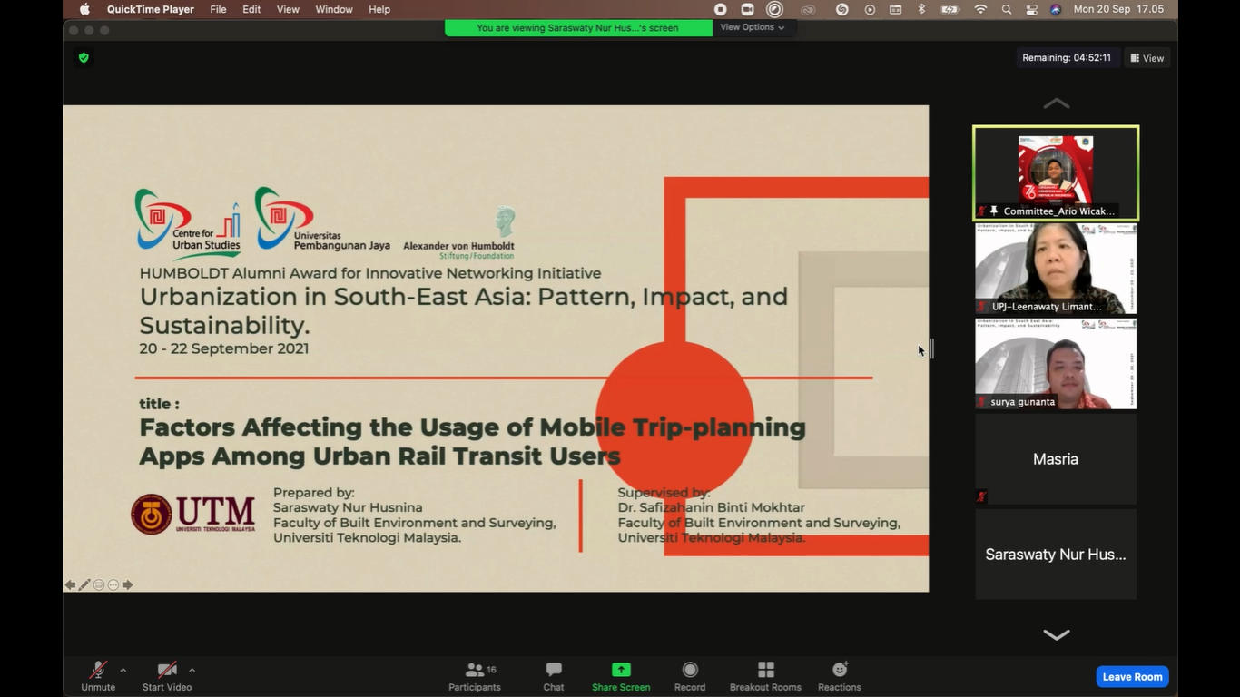Open the View layout menu

(x=1147, y=58)
